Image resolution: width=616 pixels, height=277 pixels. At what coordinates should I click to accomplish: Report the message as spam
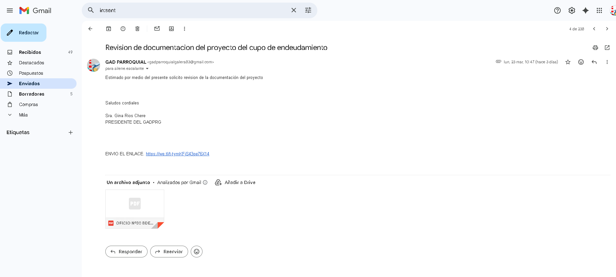click(123, 29)
